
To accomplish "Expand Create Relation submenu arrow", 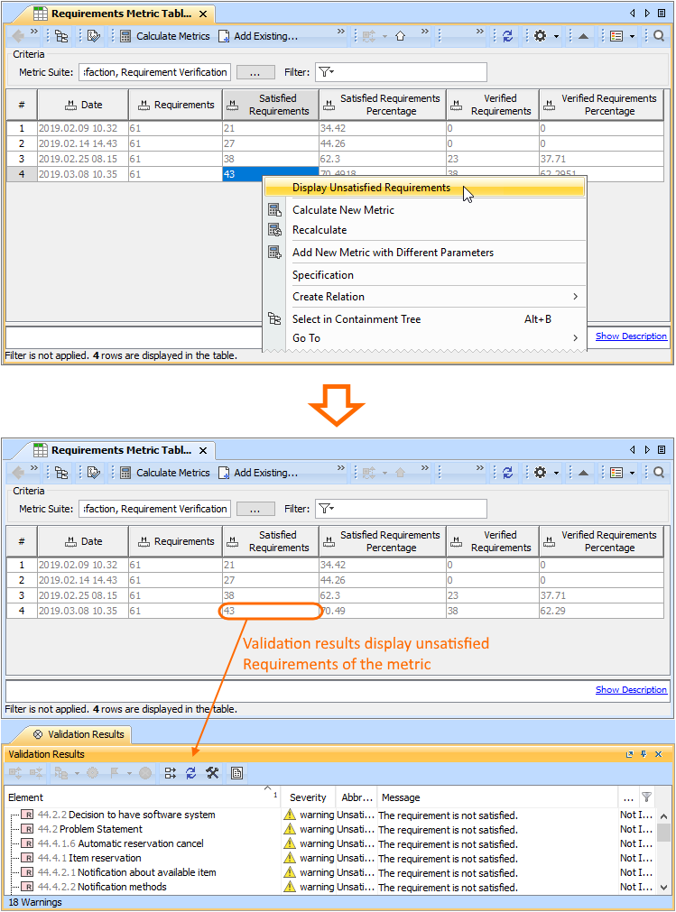I will coord(575,297).
